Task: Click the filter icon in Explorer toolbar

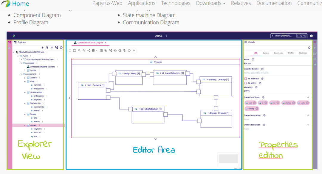Action: pos(52,48)
